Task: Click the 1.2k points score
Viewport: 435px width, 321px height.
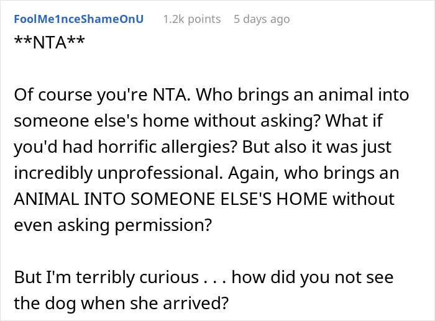Action: [191, 19]
